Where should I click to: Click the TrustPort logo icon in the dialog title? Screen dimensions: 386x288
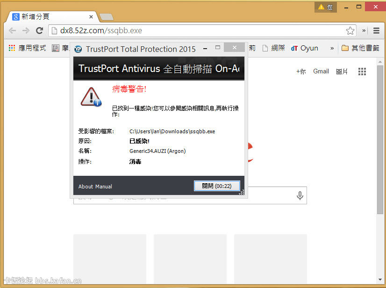[x=78, y=49]
